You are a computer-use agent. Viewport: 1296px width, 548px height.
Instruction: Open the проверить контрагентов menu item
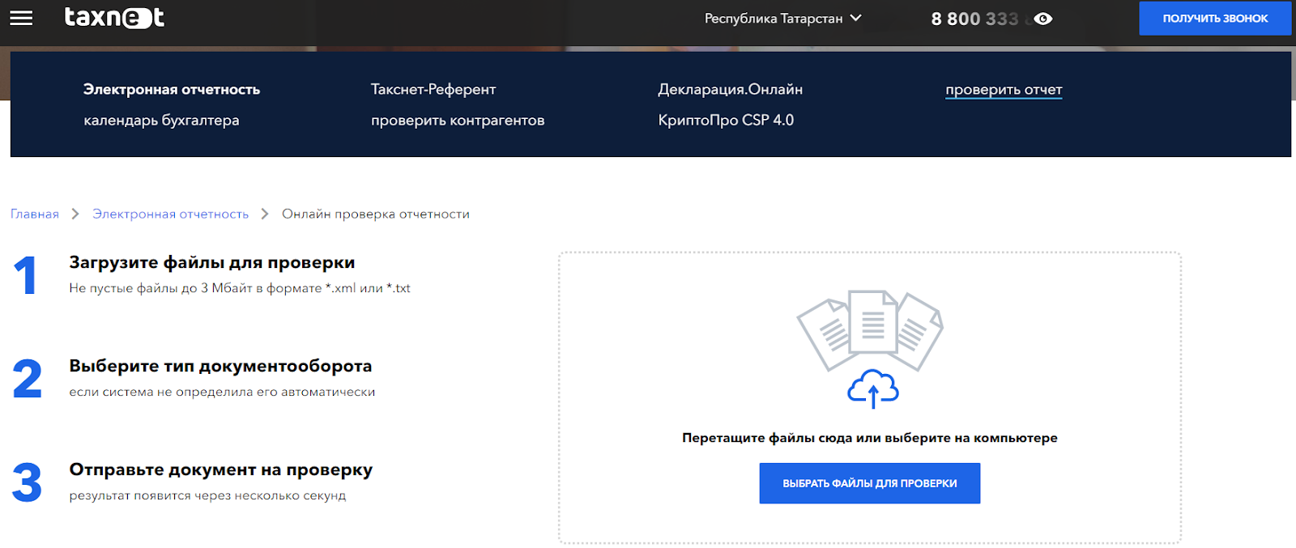point(458,121)
